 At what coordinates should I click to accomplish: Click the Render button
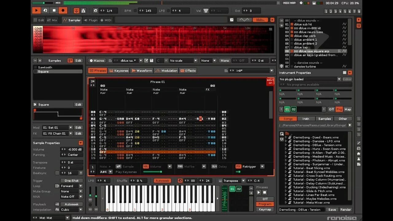345,209
